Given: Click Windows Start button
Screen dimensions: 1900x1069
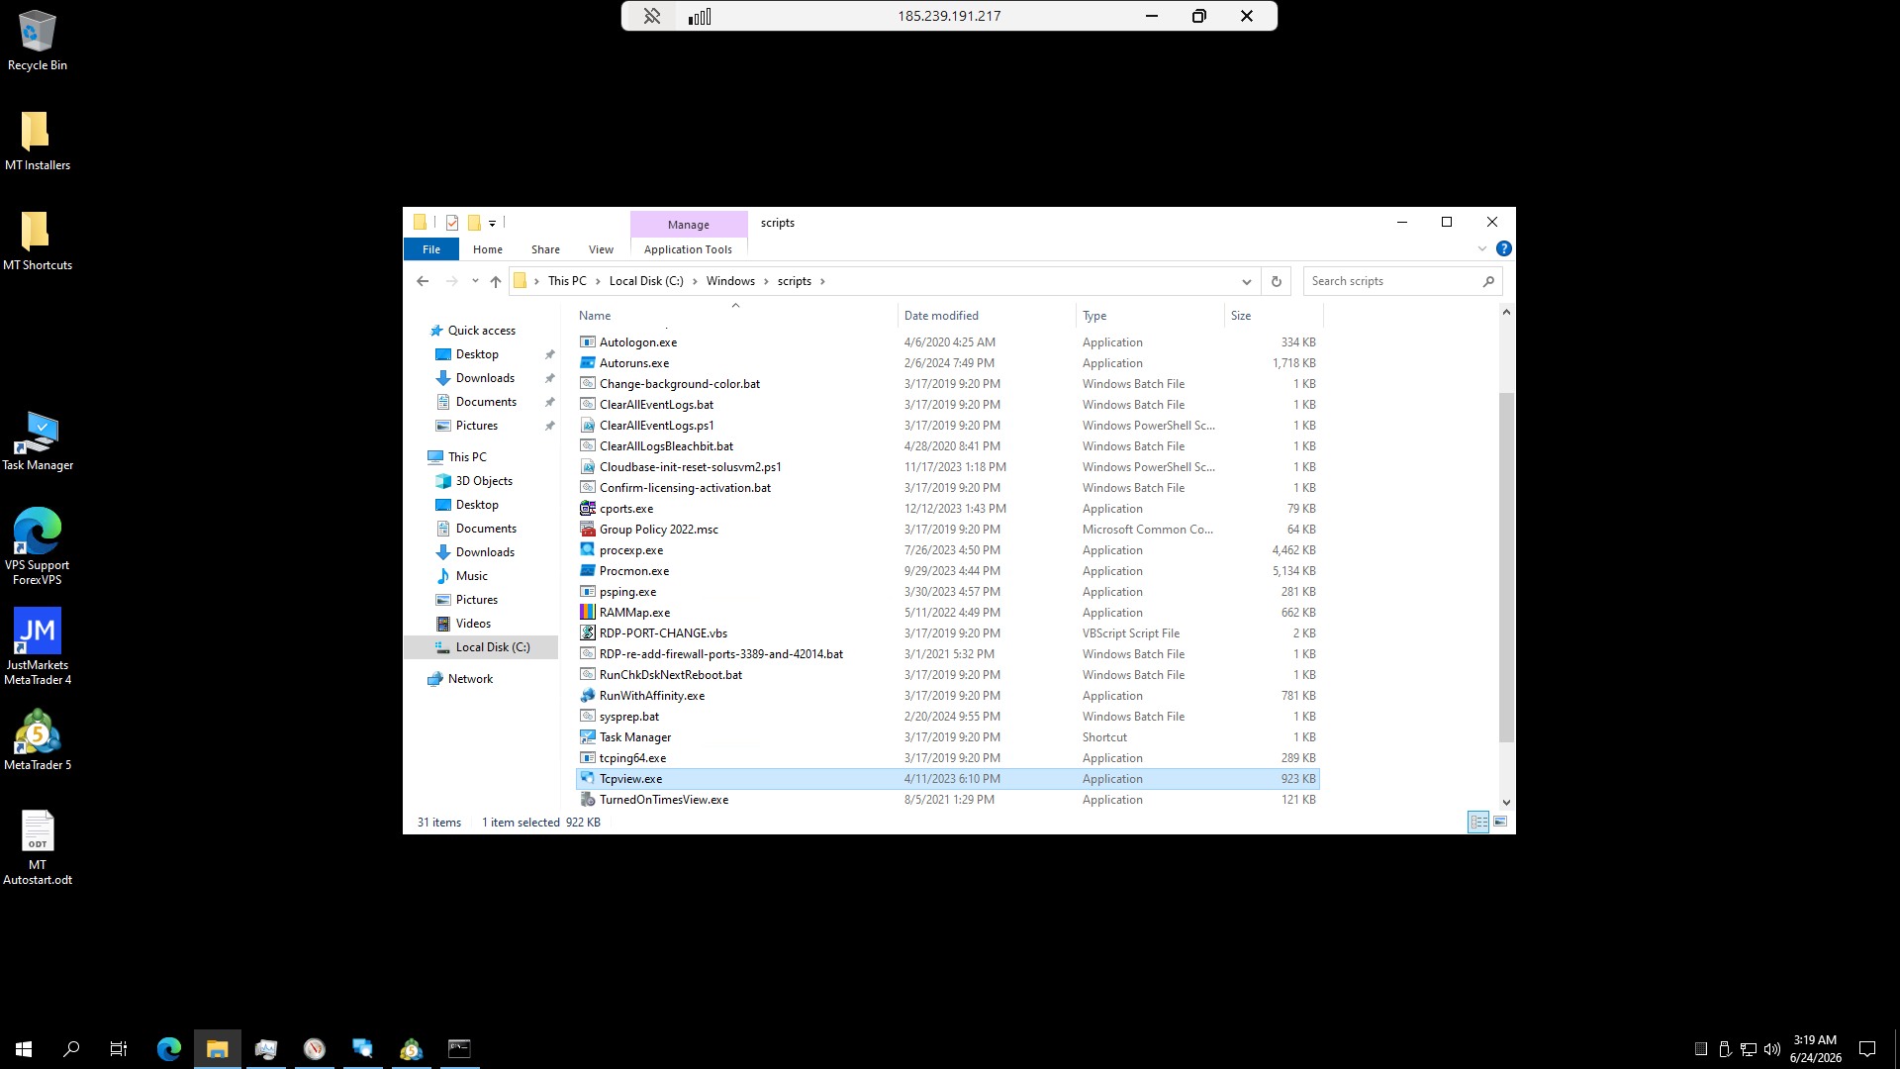Looking at the screenshot, I should click(24, 1049).
